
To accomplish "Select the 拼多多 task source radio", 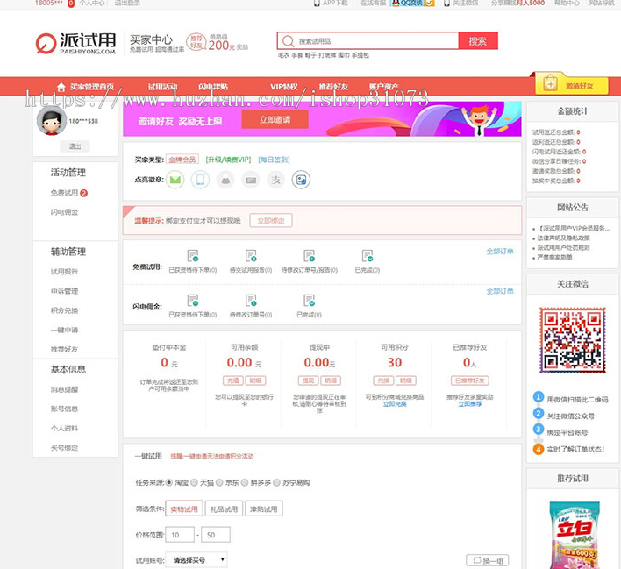I will coord(245,482).
